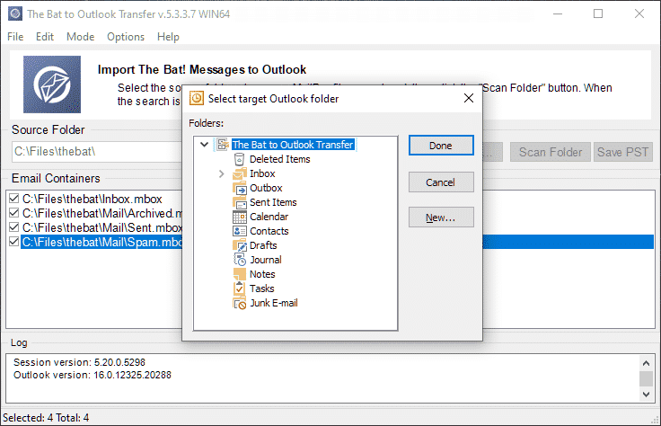Click the Log scroll-up arrow
Viewport: 661px width, 426px height.
646,363
